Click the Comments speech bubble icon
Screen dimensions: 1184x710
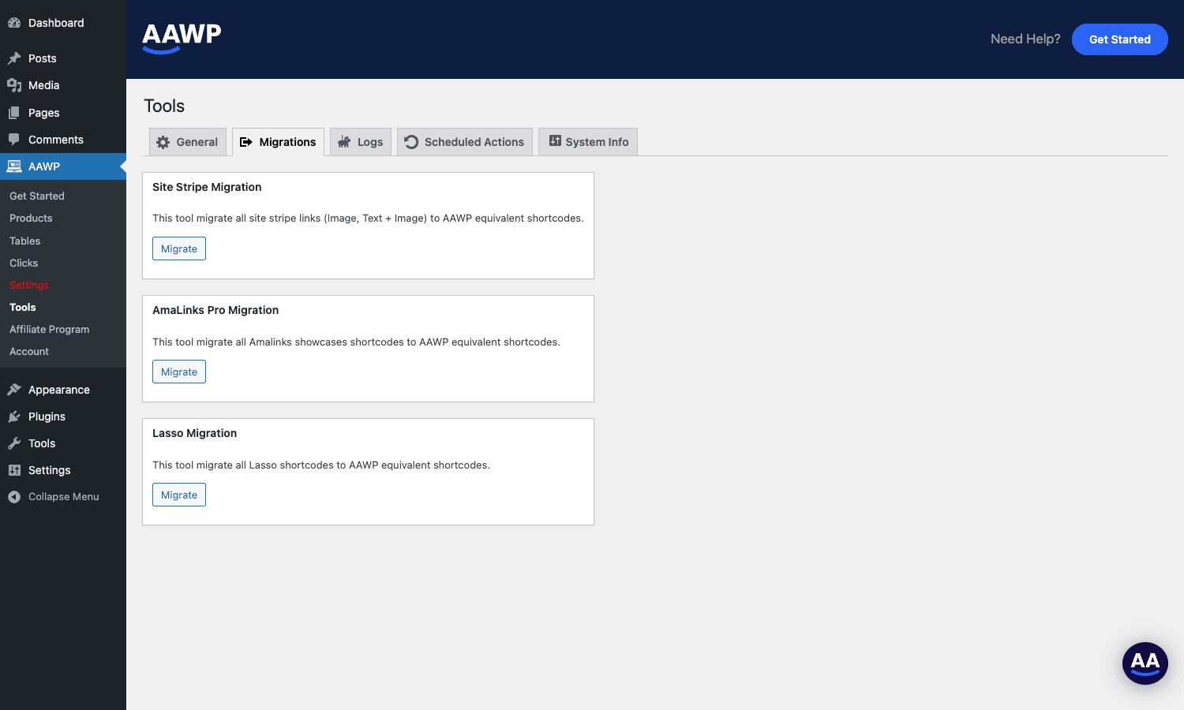14,140
